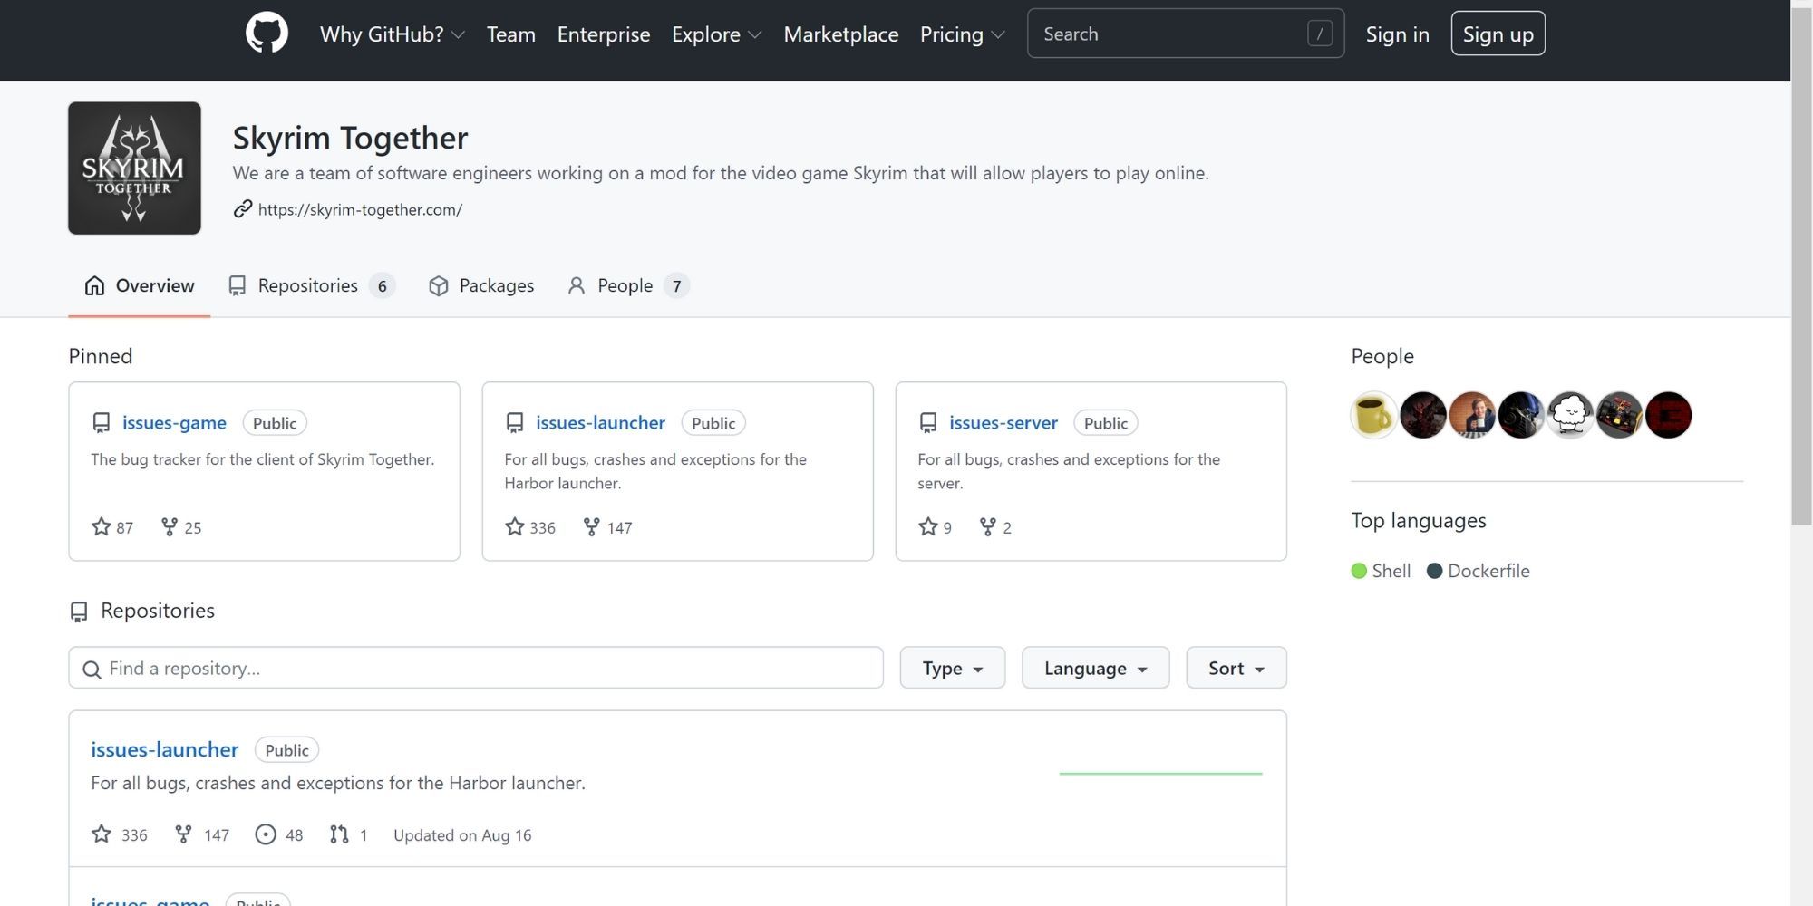Click the slash shortcut icon in search
This screenshot has width=1813, height=906.
[1320, 34]
